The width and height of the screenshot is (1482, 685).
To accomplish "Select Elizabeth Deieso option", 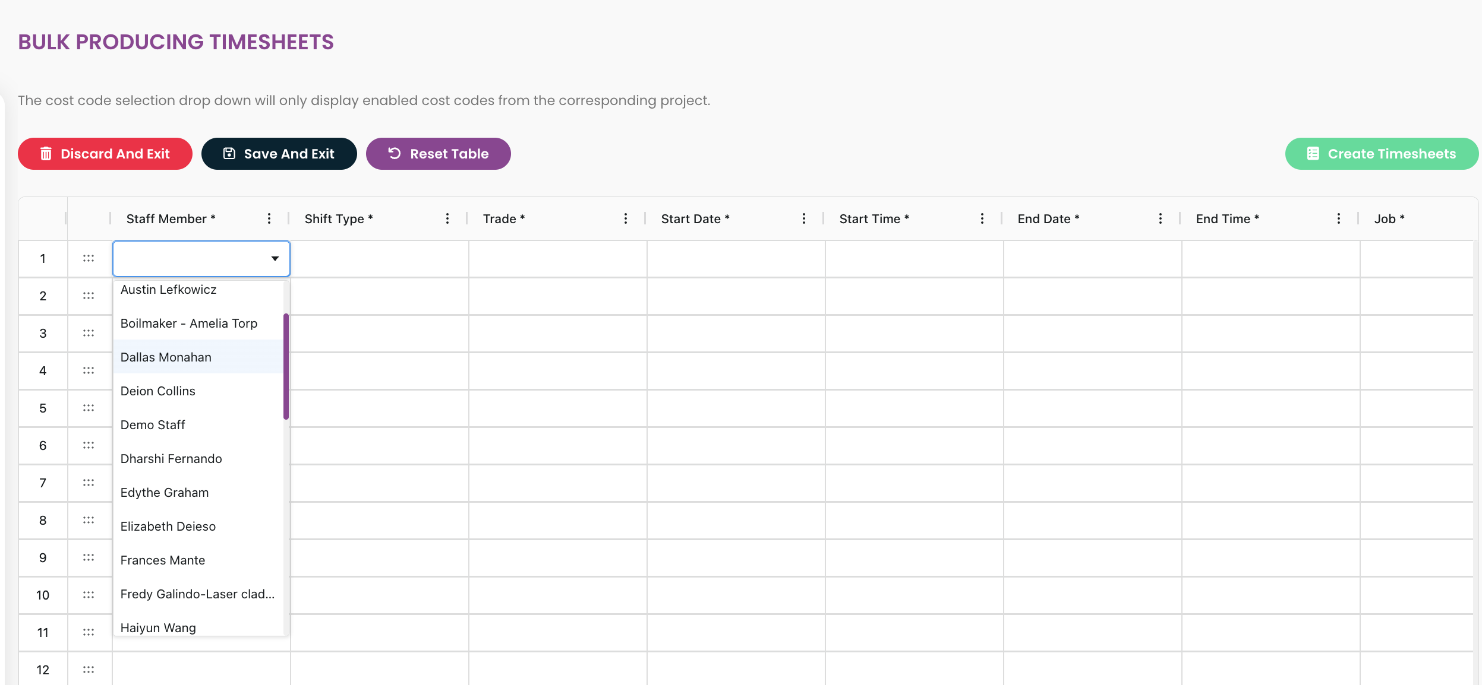I will [x=198, y=527].
